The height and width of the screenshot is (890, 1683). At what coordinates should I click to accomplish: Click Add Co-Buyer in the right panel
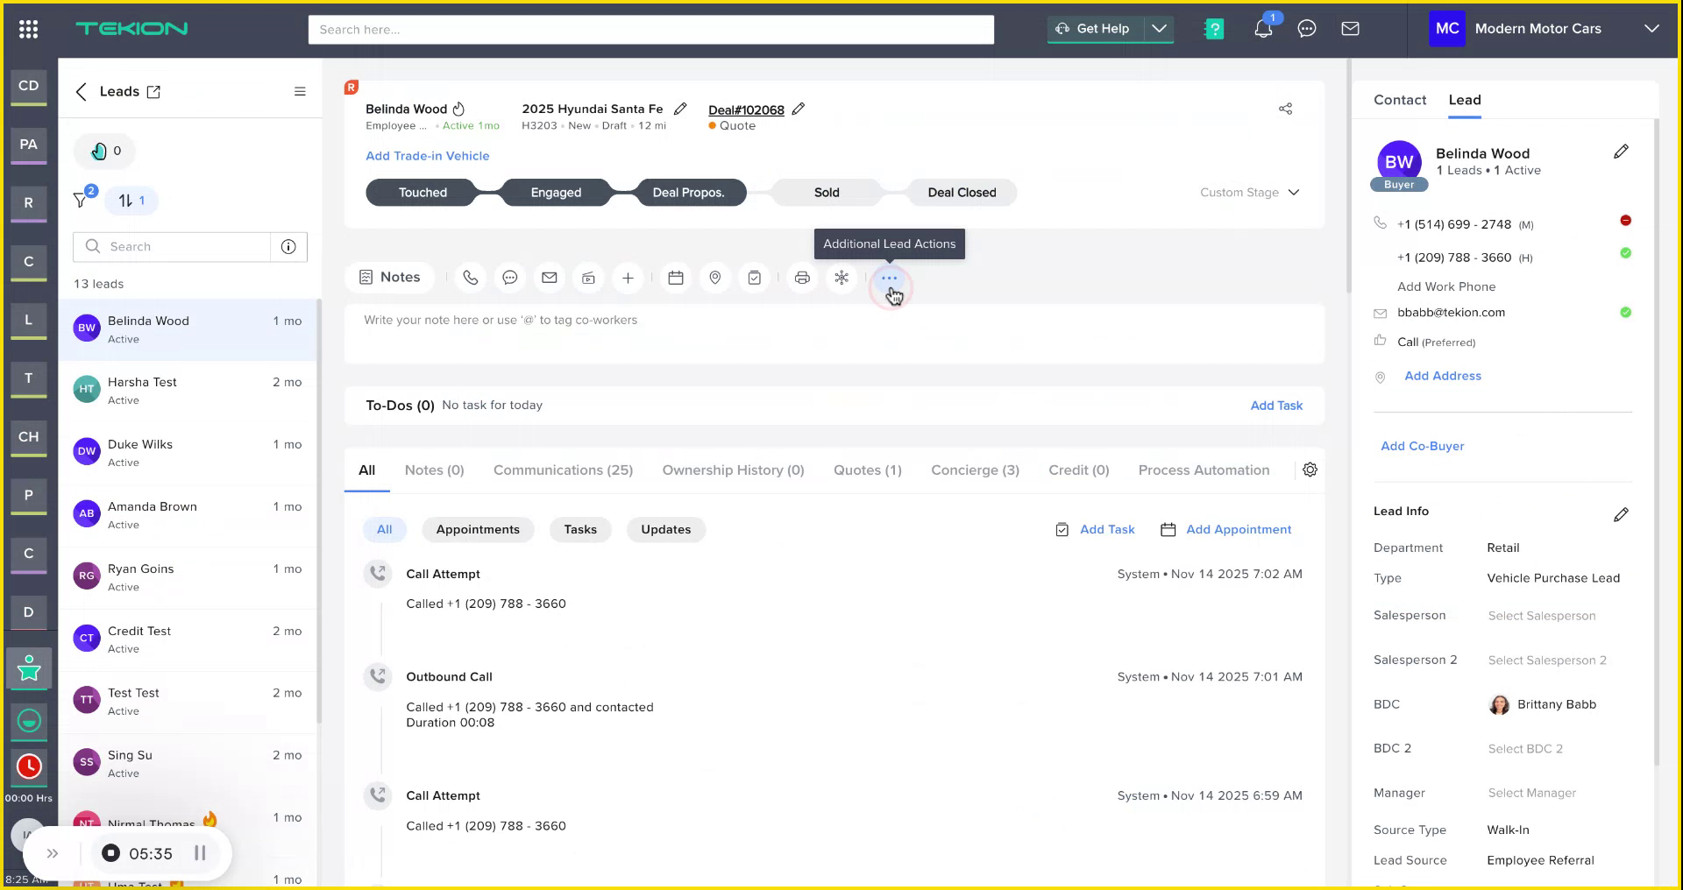(x=1422, y=446)
